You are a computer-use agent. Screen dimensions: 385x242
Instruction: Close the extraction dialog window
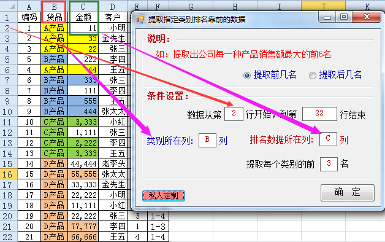point(367,17)
